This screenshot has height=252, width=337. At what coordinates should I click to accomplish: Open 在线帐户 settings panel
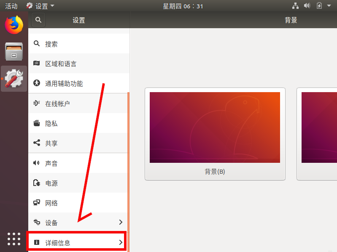point(78,103)
